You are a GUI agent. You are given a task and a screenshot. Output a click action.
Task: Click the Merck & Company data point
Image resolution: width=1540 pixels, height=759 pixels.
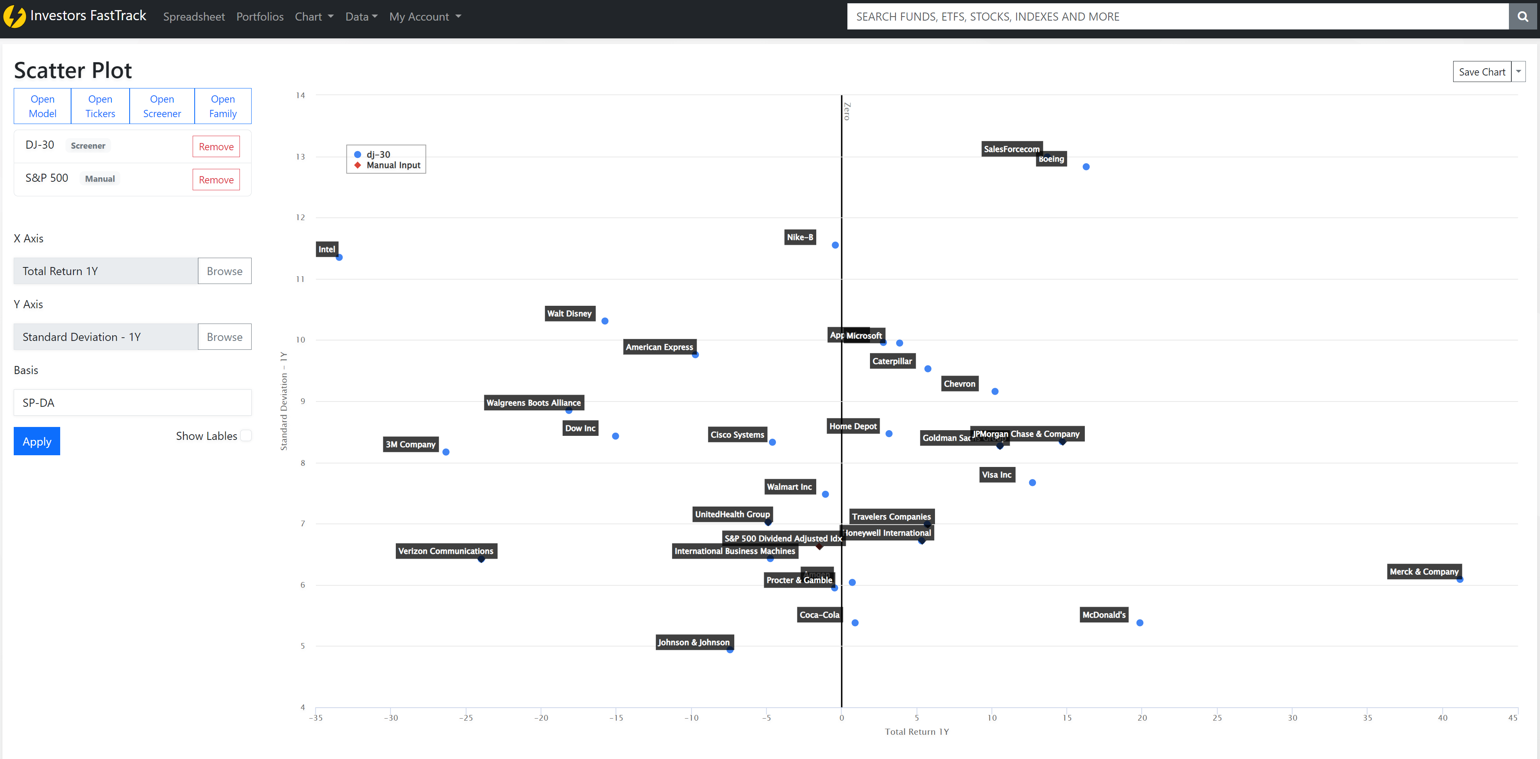pos(1460,579)
